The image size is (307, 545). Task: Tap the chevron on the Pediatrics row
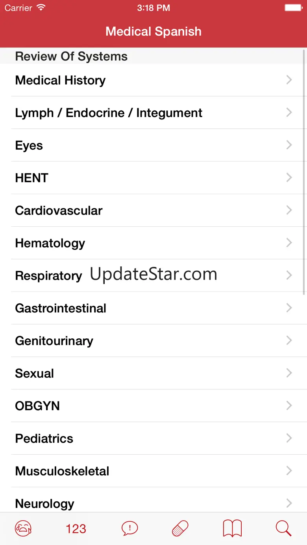tap(289, 438)
